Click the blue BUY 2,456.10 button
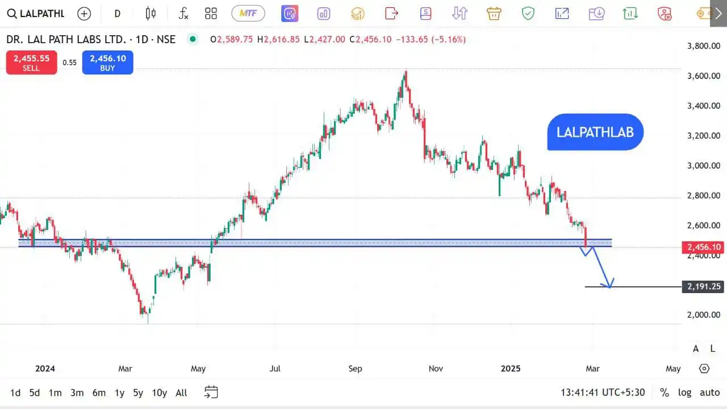This screenshot has width=727, height=409. pyautogui.click(x=107, y=62)
